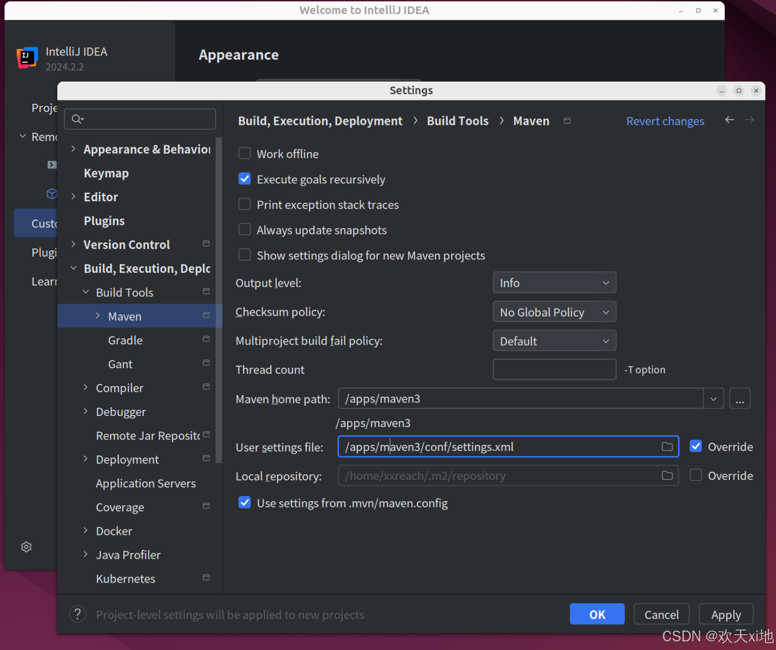Click the User settings file path field
This screenshot has height=650, width=776.
(508, 447)
